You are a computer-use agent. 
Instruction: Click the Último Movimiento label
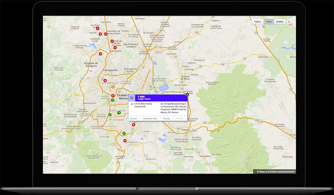coord(143,104)
